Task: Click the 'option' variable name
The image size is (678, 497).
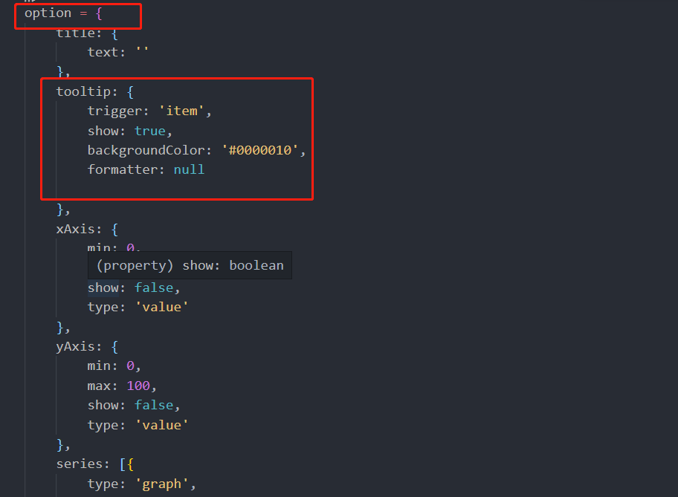Action: [x=48, y=13]
